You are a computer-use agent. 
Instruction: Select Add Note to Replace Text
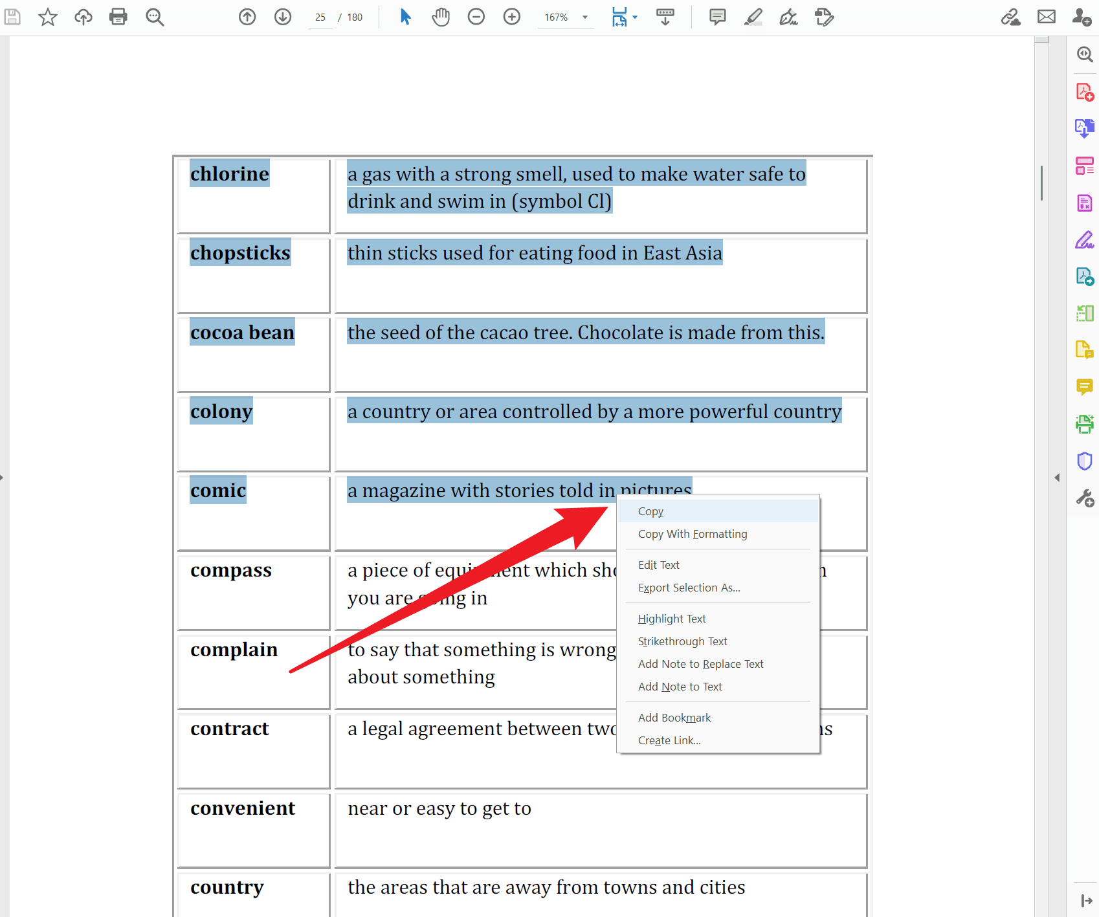coord(718,664)
